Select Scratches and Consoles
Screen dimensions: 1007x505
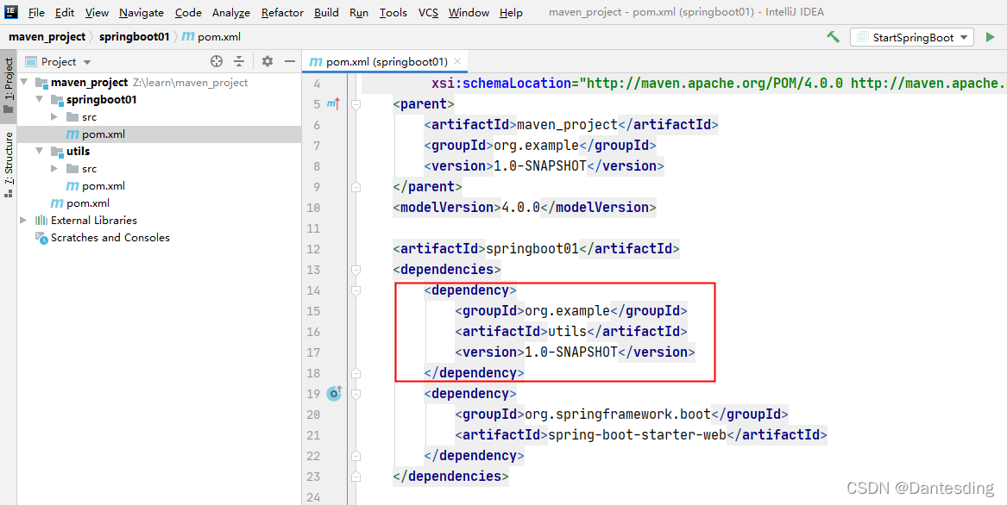coord(103,238)
